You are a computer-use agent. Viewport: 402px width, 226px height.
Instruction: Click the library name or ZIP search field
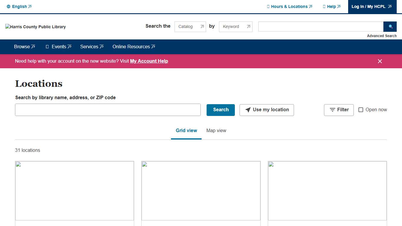tap(108, 110)
